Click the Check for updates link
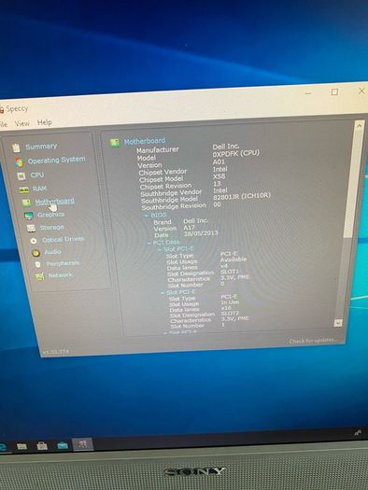 313,341
